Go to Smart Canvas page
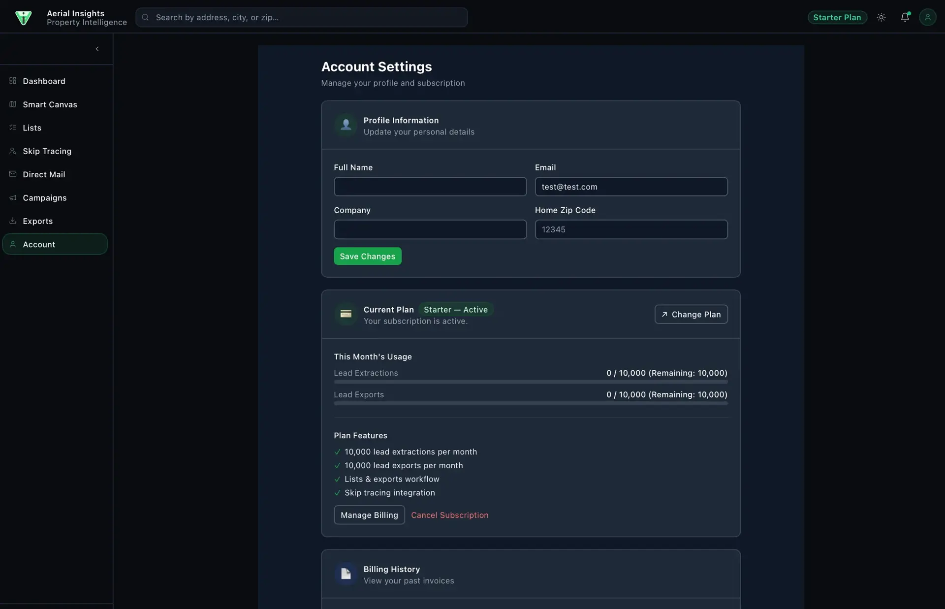The image size is (945, 609). pos(55,104)
